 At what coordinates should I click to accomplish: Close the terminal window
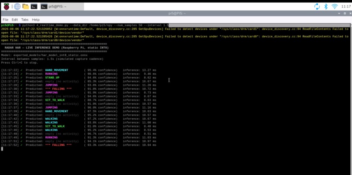point(350,14)
